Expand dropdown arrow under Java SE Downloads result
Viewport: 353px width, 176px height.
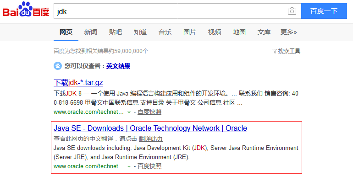point(129,166)
